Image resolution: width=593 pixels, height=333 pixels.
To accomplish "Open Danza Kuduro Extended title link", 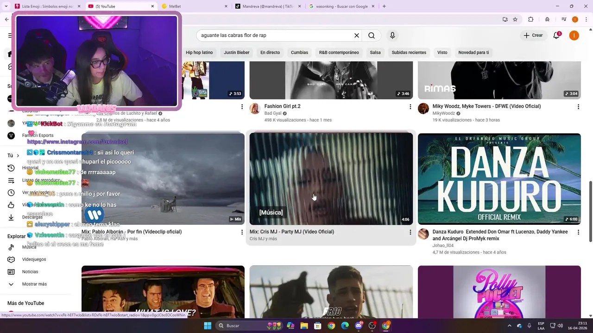I will (500, 235).
